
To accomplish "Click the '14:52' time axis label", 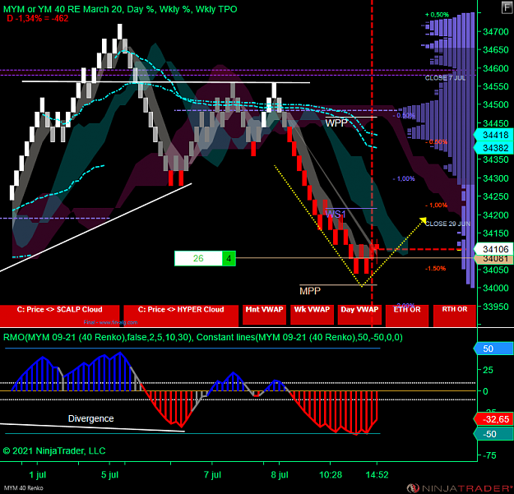I will point(377,474).
